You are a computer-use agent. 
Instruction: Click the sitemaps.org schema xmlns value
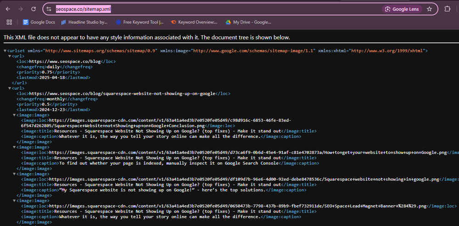point(101,51)
